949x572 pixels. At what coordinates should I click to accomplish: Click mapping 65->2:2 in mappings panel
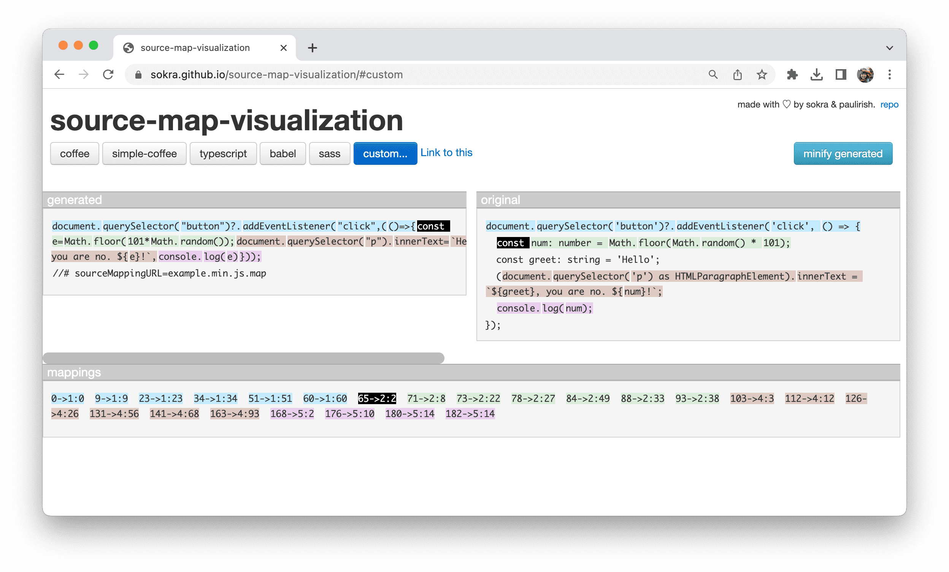377,398
